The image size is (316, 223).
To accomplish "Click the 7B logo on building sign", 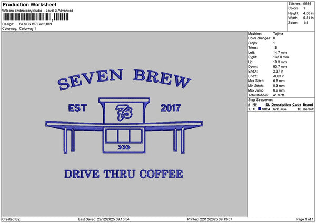I will tap(124, 113).
